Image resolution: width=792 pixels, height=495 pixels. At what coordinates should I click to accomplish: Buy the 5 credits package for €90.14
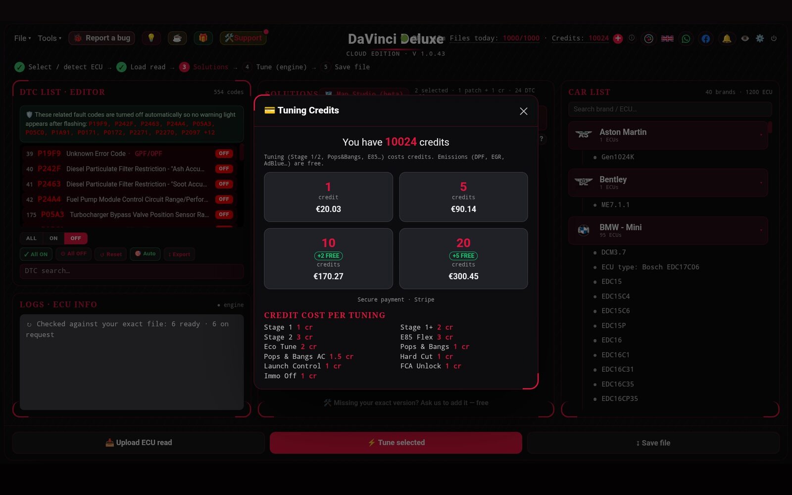[463, 197]
